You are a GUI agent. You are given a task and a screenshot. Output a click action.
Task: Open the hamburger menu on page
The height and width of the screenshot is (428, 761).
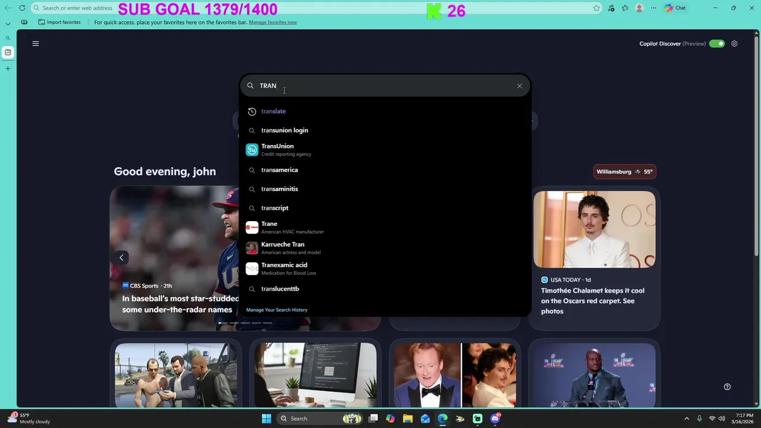pos(36,43)
